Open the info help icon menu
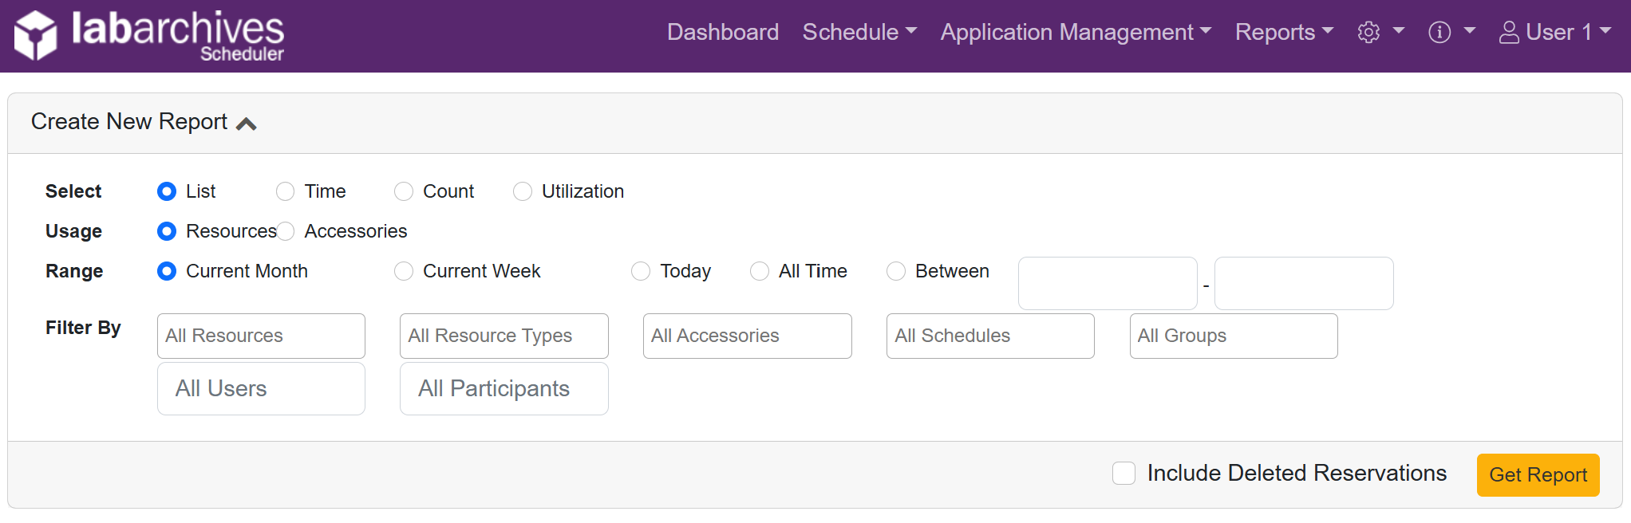The image size is (1631, 523). coord(1451,32)
